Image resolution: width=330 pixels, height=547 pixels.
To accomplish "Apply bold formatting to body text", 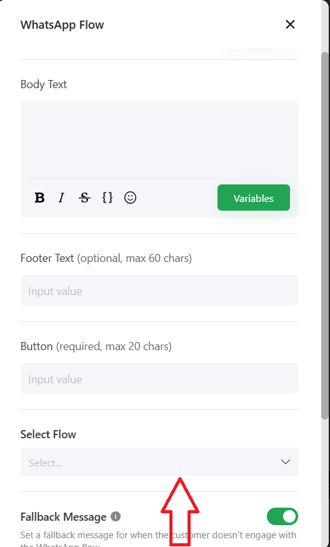I will (x=40, y=198).
